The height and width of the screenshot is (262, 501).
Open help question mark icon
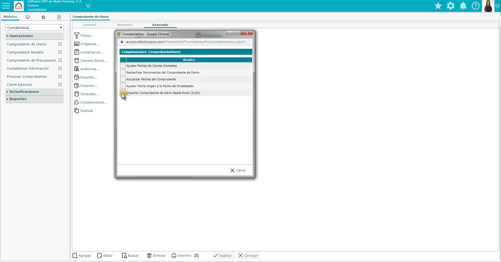coord(476,6)
